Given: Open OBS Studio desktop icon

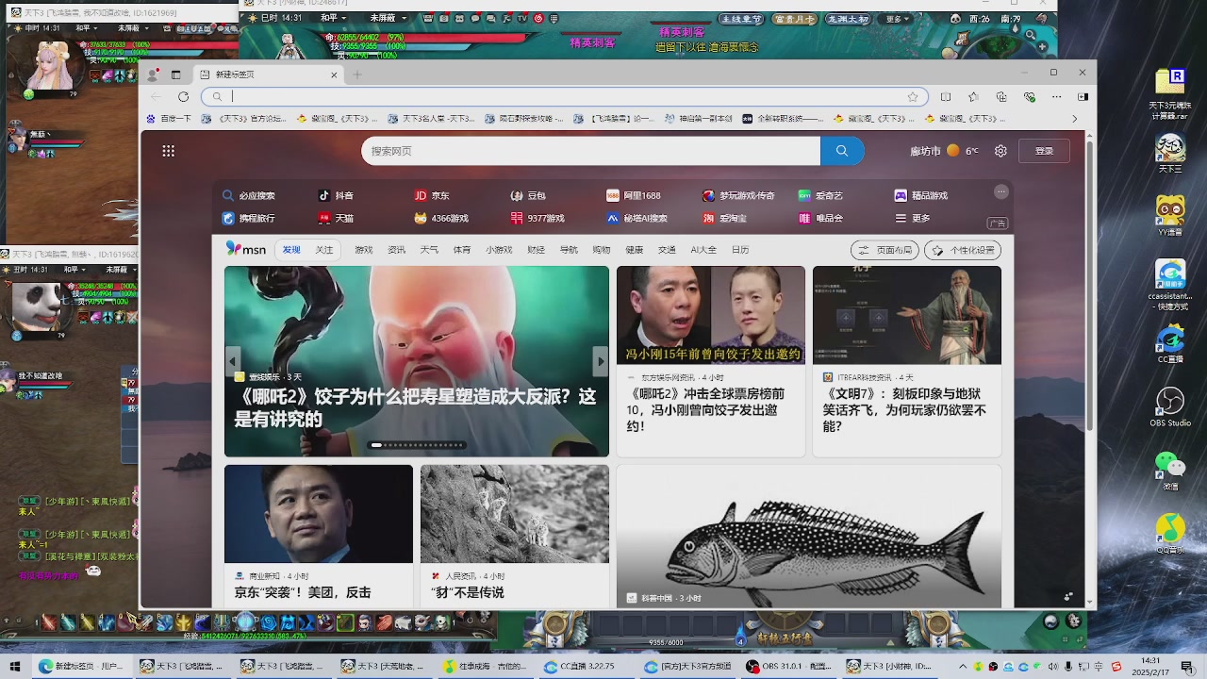Looking at the screenshot, I should click(1170, 406).
